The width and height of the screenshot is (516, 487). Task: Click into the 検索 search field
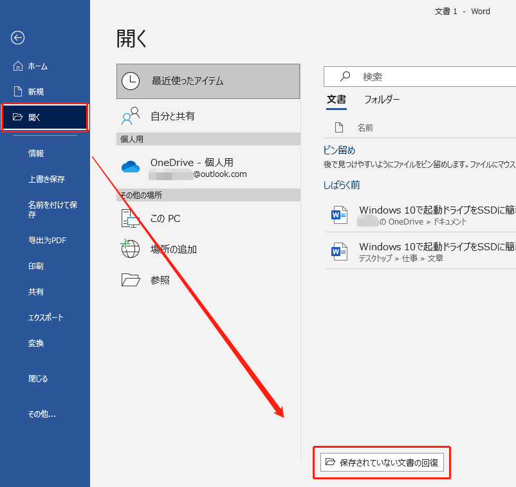point(420,77)
